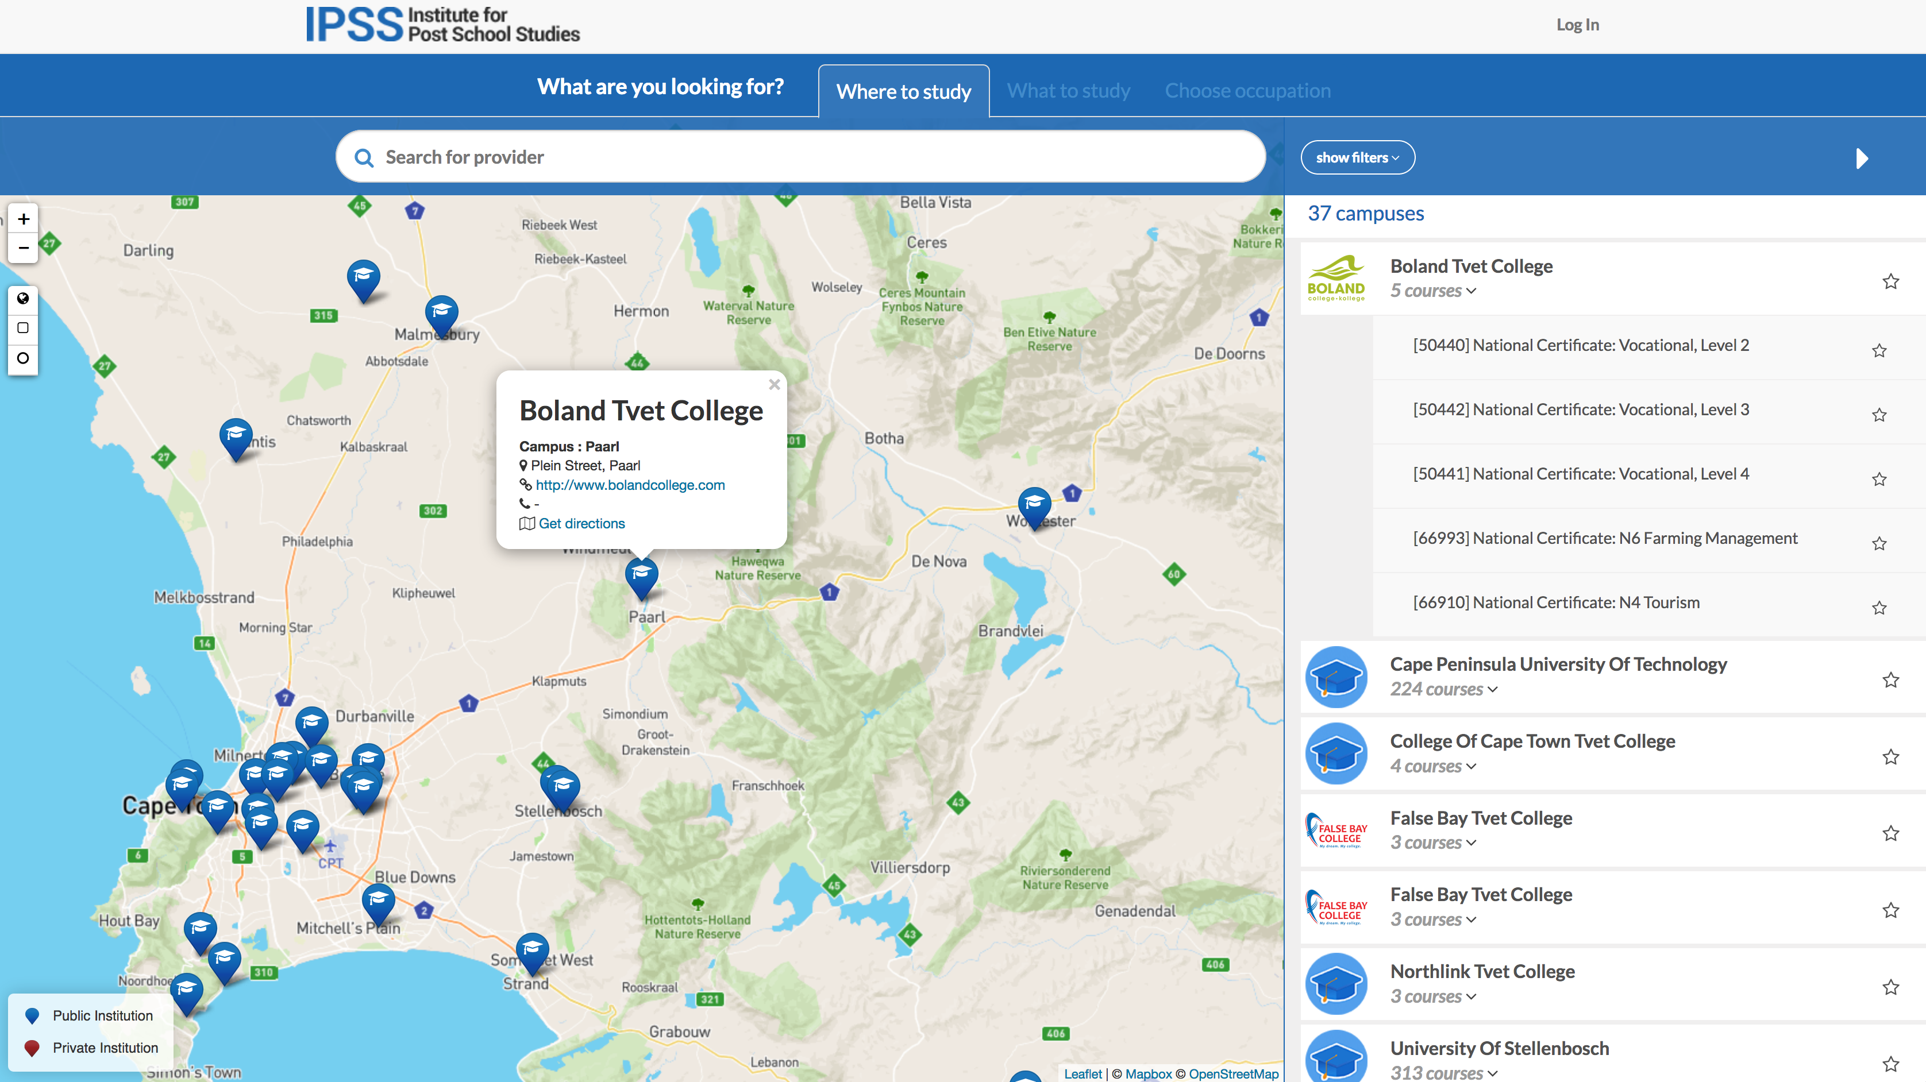Image resolution: width=1926 pixels, height=1082 pixels.
Task: Close the Boland Tvet College popup
Action: coord(775,384)
